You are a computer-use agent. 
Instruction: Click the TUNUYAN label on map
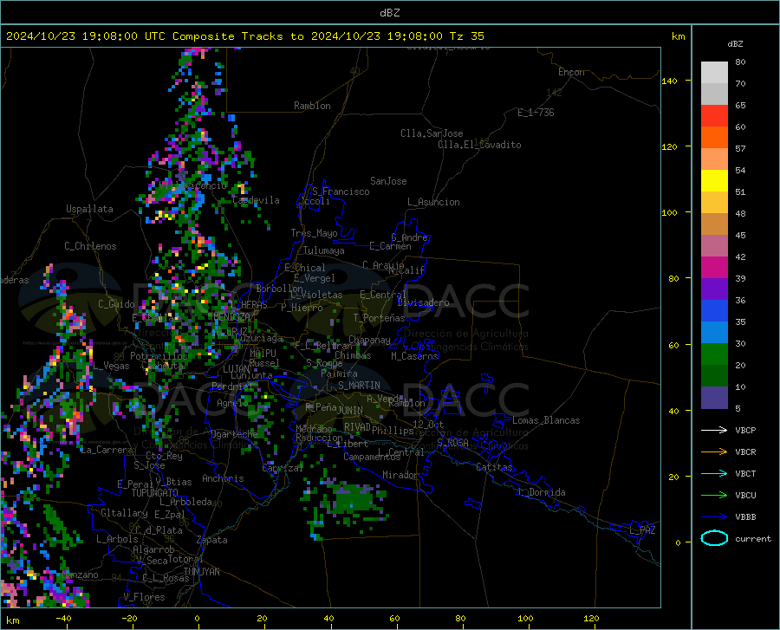(201, 572)
